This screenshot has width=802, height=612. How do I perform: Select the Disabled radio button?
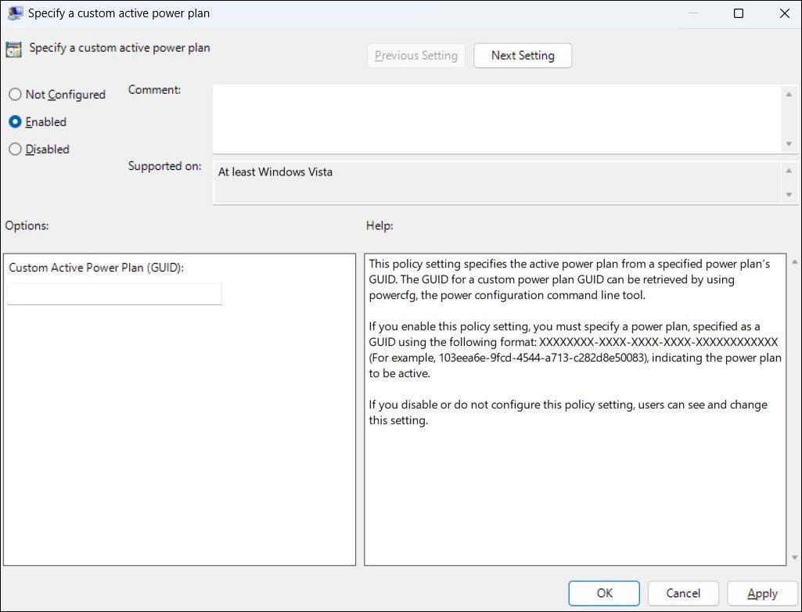(15, 149)
